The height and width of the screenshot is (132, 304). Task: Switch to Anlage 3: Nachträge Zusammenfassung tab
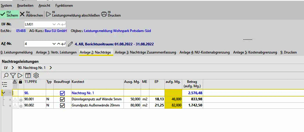[x=145, y=52]
